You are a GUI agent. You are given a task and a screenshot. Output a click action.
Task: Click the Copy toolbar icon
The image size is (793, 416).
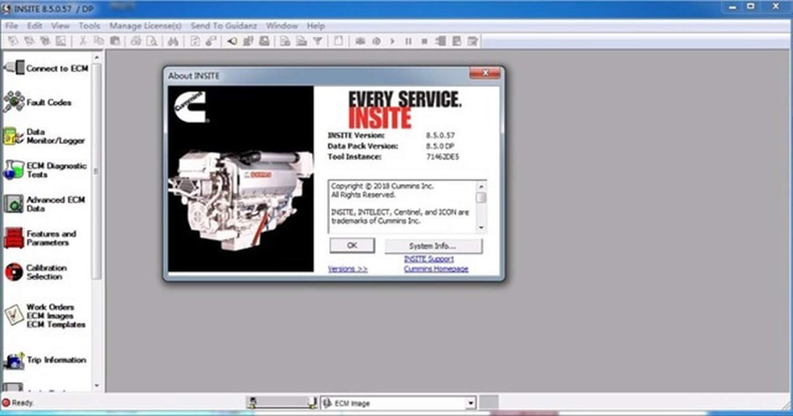tap(99, 41)
